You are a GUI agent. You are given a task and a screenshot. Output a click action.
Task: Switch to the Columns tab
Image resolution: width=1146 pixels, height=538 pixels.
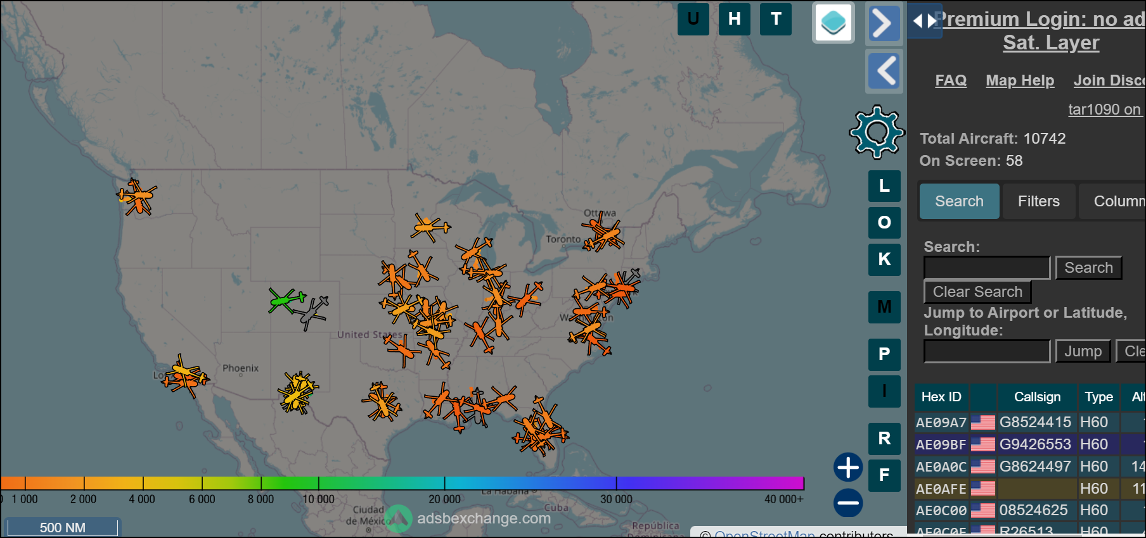click(1112, 201)
